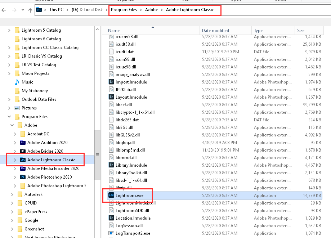Select libde265.dat file icon
Viewport: 331px width, 238px height.
(x=111, y=120)
